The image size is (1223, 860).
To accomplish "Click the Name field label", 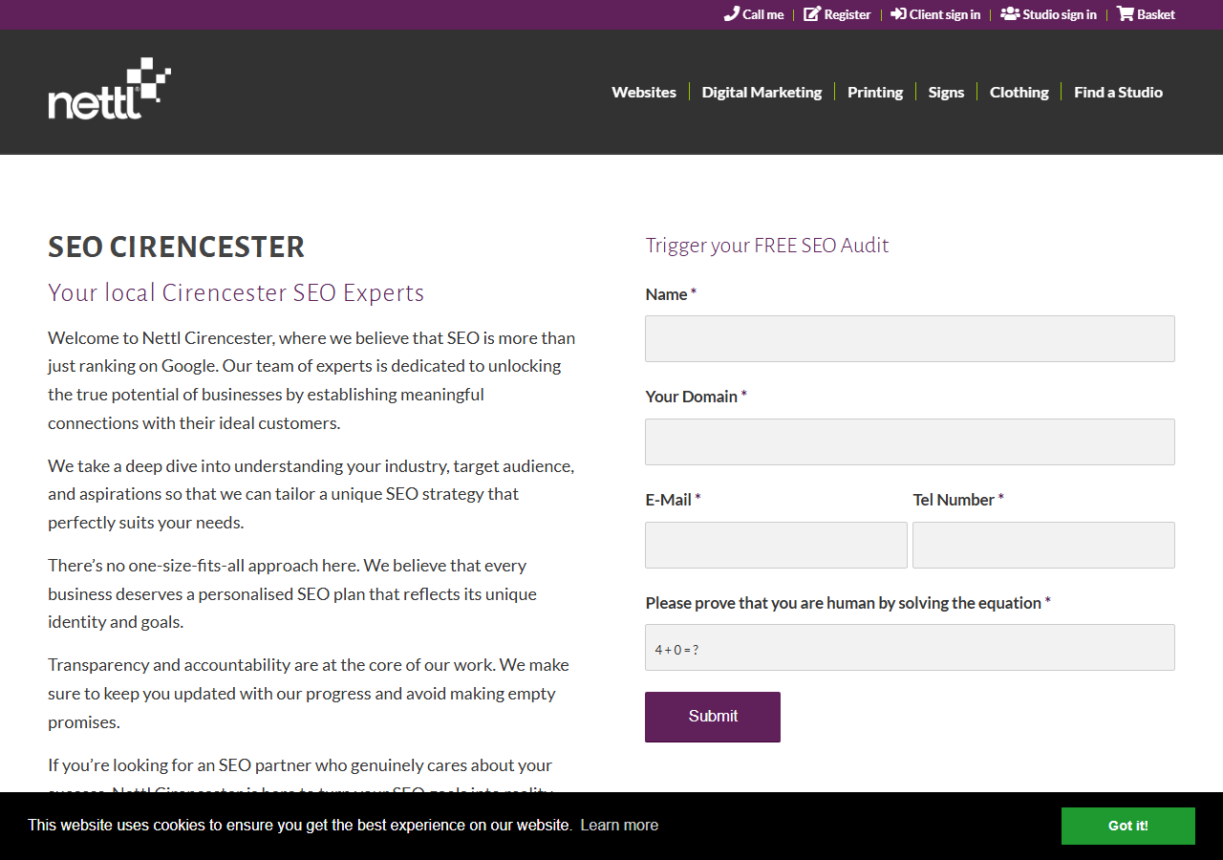I will coord(671,294).
